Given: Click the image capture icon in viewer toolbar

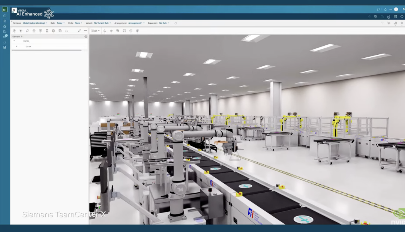Looking at the screenshot, I should pyautogui.click(x=118, y=31).
